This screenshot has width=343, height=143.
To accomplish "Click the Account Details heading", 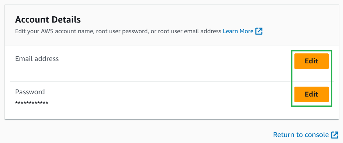I will click(48, 20).
